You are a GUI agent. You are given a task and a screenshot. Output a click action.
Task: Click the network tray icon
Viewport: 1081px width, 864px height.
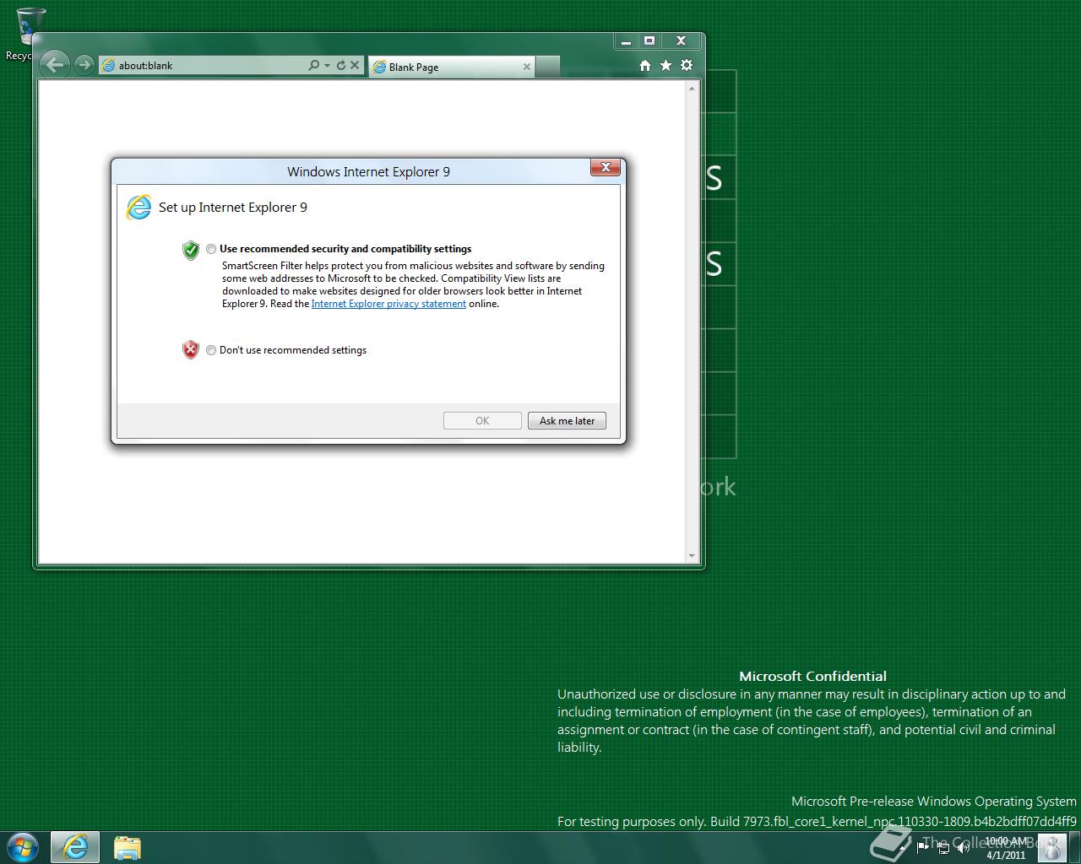pyautogui.click(x=942, y=848)
